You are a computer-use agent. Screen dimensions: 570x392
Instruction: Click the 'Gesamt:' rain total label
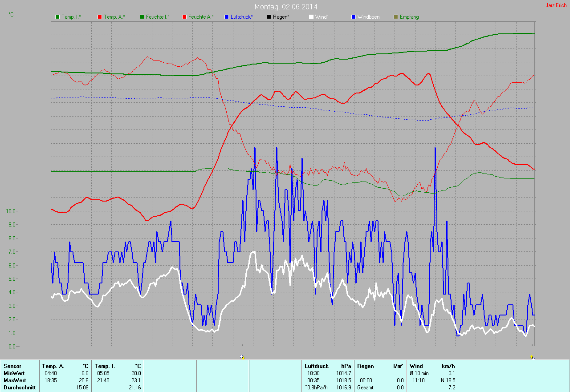click(366, 388)
